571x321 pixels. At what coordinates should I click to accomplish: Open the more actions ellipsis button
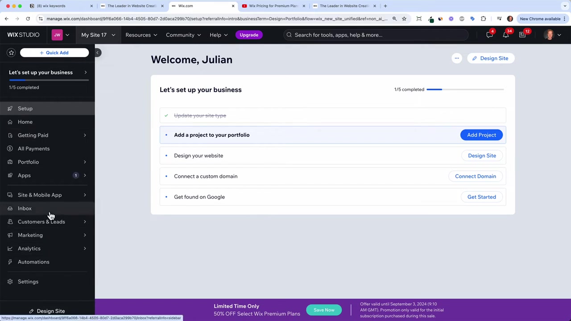click(x=456, y=58)
